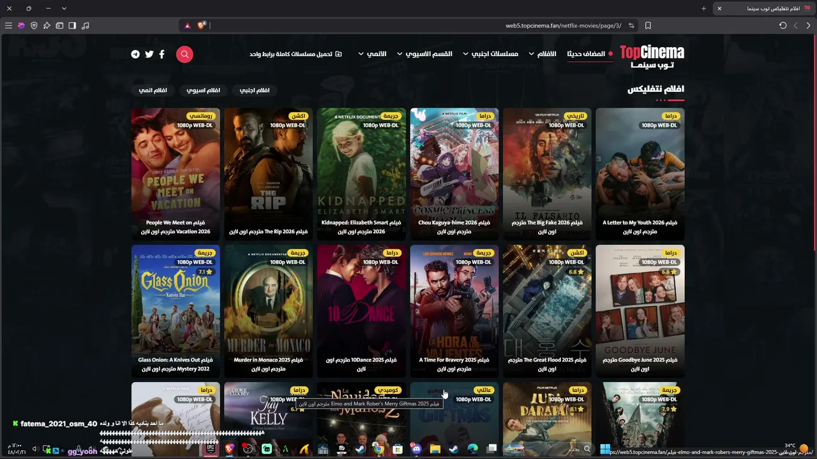Open Glass Onion: A Knives Out poster
The height and width of the screenshot is (459, 817).
click(176, 310)
